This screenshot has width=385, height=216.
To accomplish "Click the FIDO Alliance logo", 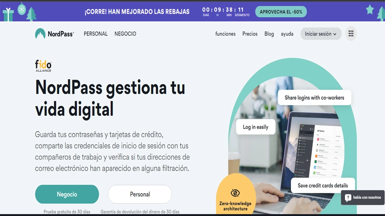I will [x=43, y=66].
